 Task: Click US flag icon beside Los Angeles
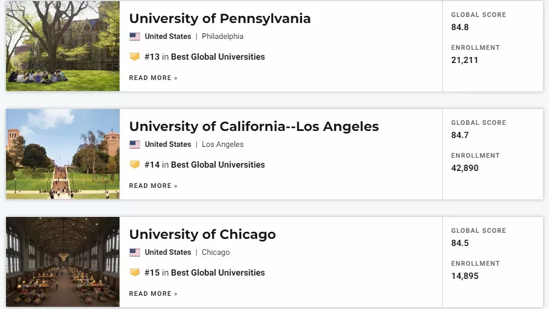pos(135,144)
